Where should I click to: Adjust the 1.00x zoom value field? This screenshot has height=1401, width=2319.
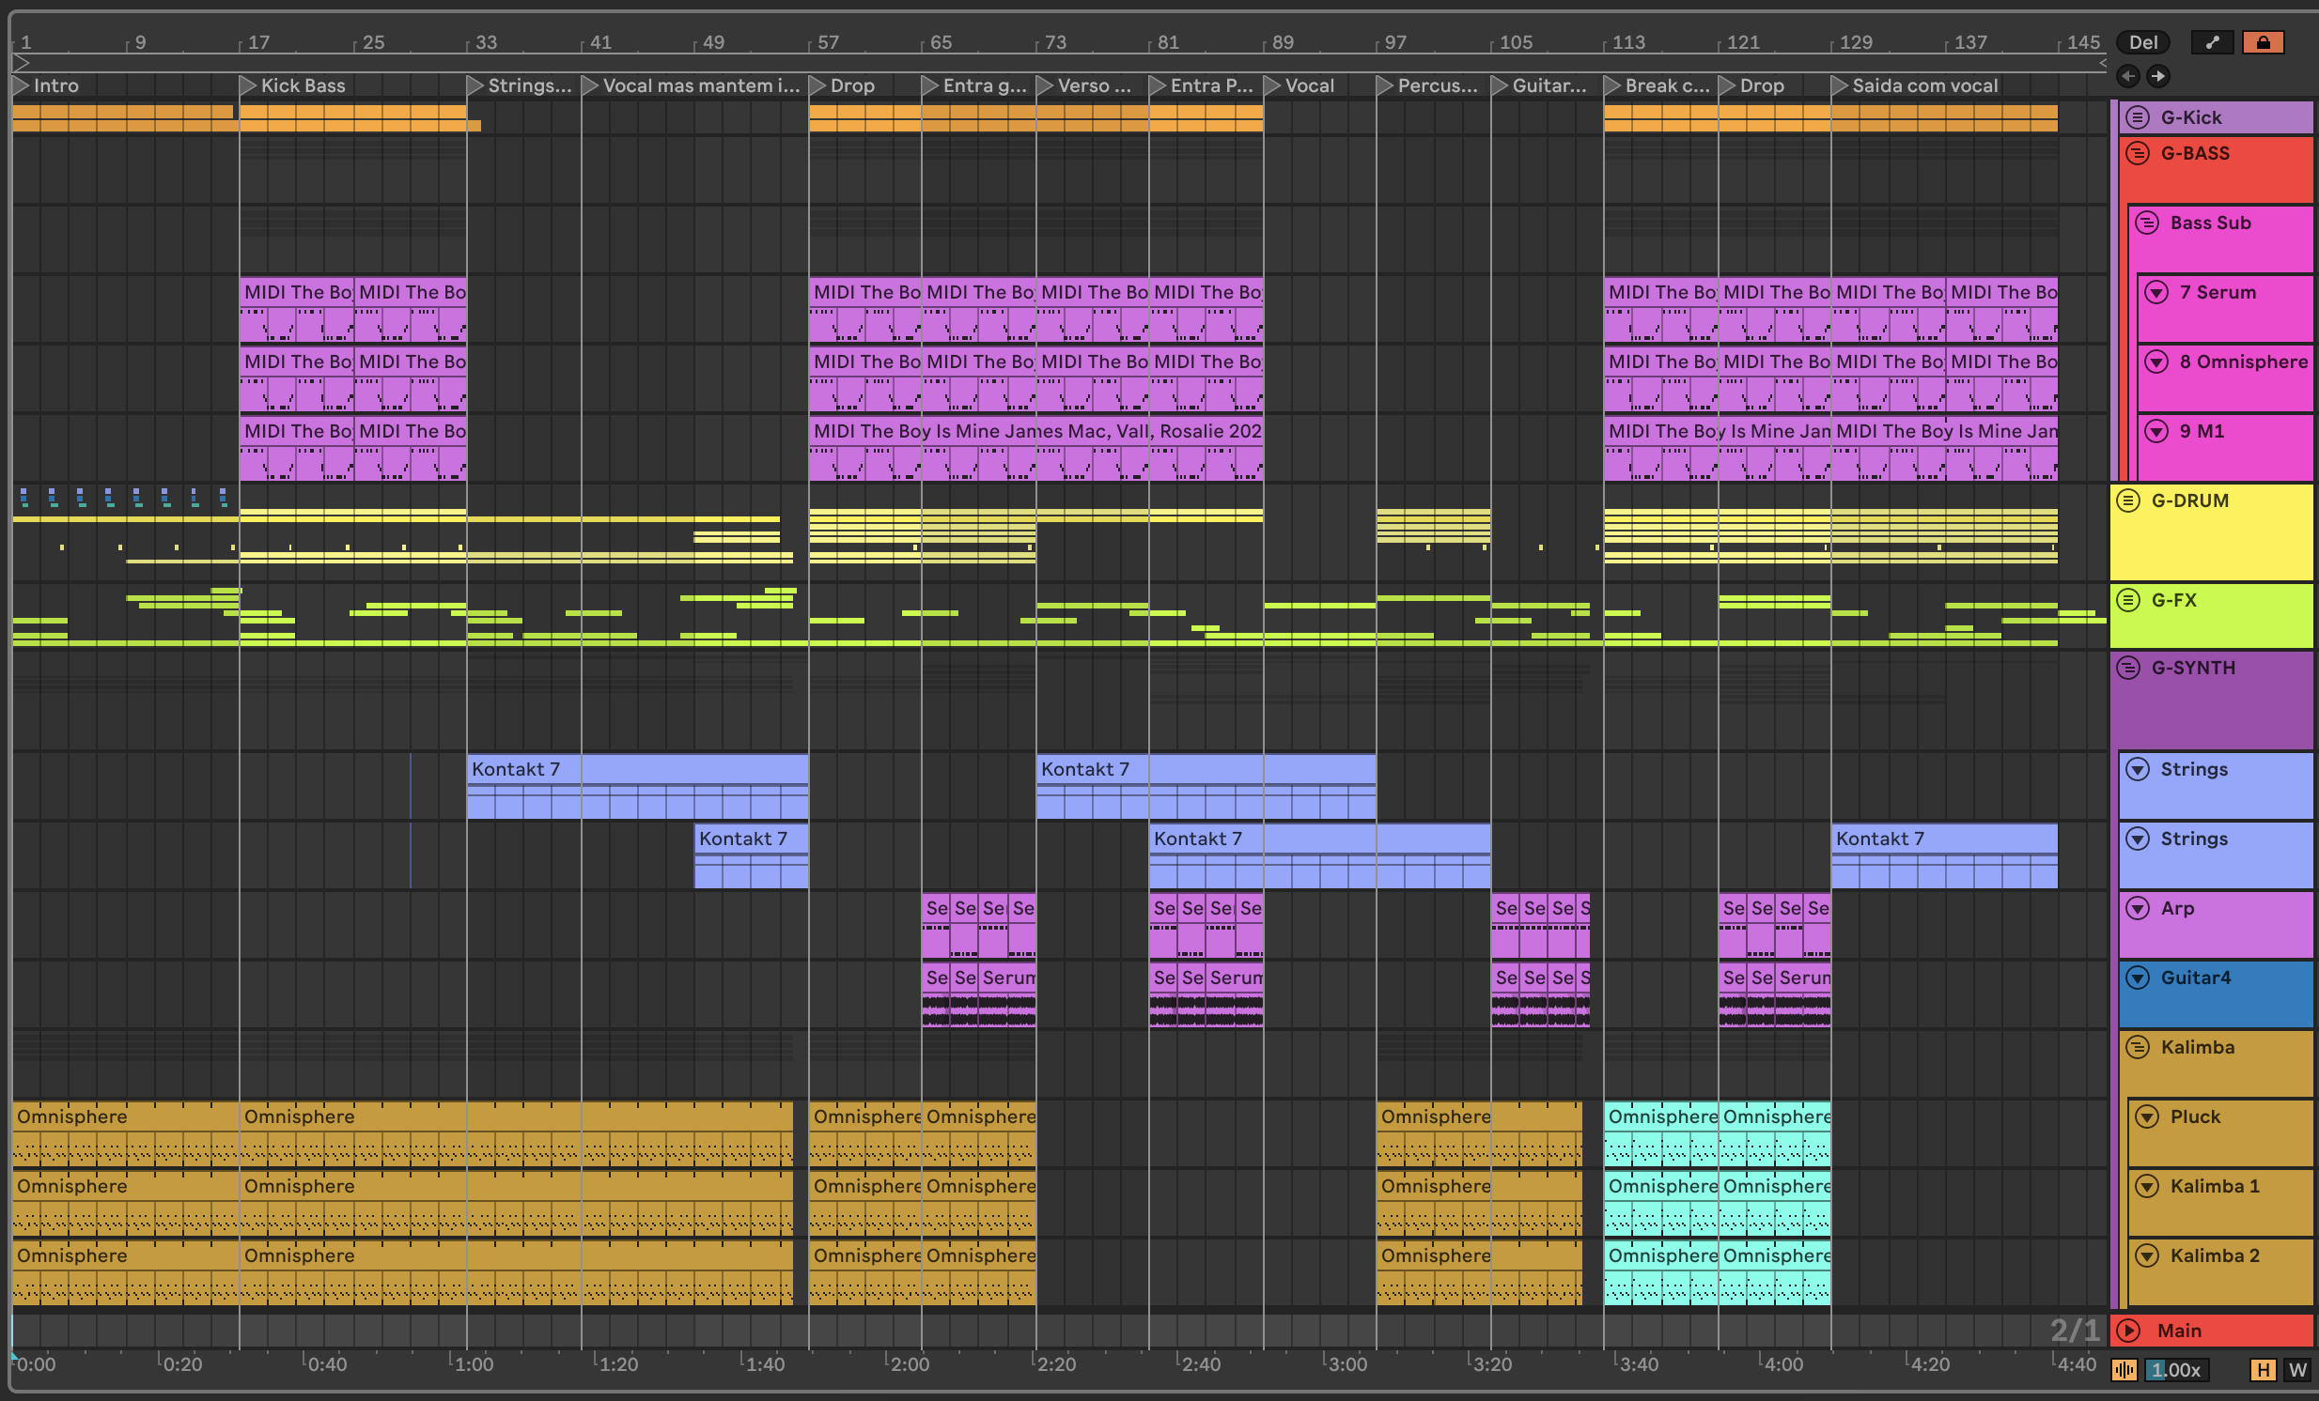click(2177, 1370)
